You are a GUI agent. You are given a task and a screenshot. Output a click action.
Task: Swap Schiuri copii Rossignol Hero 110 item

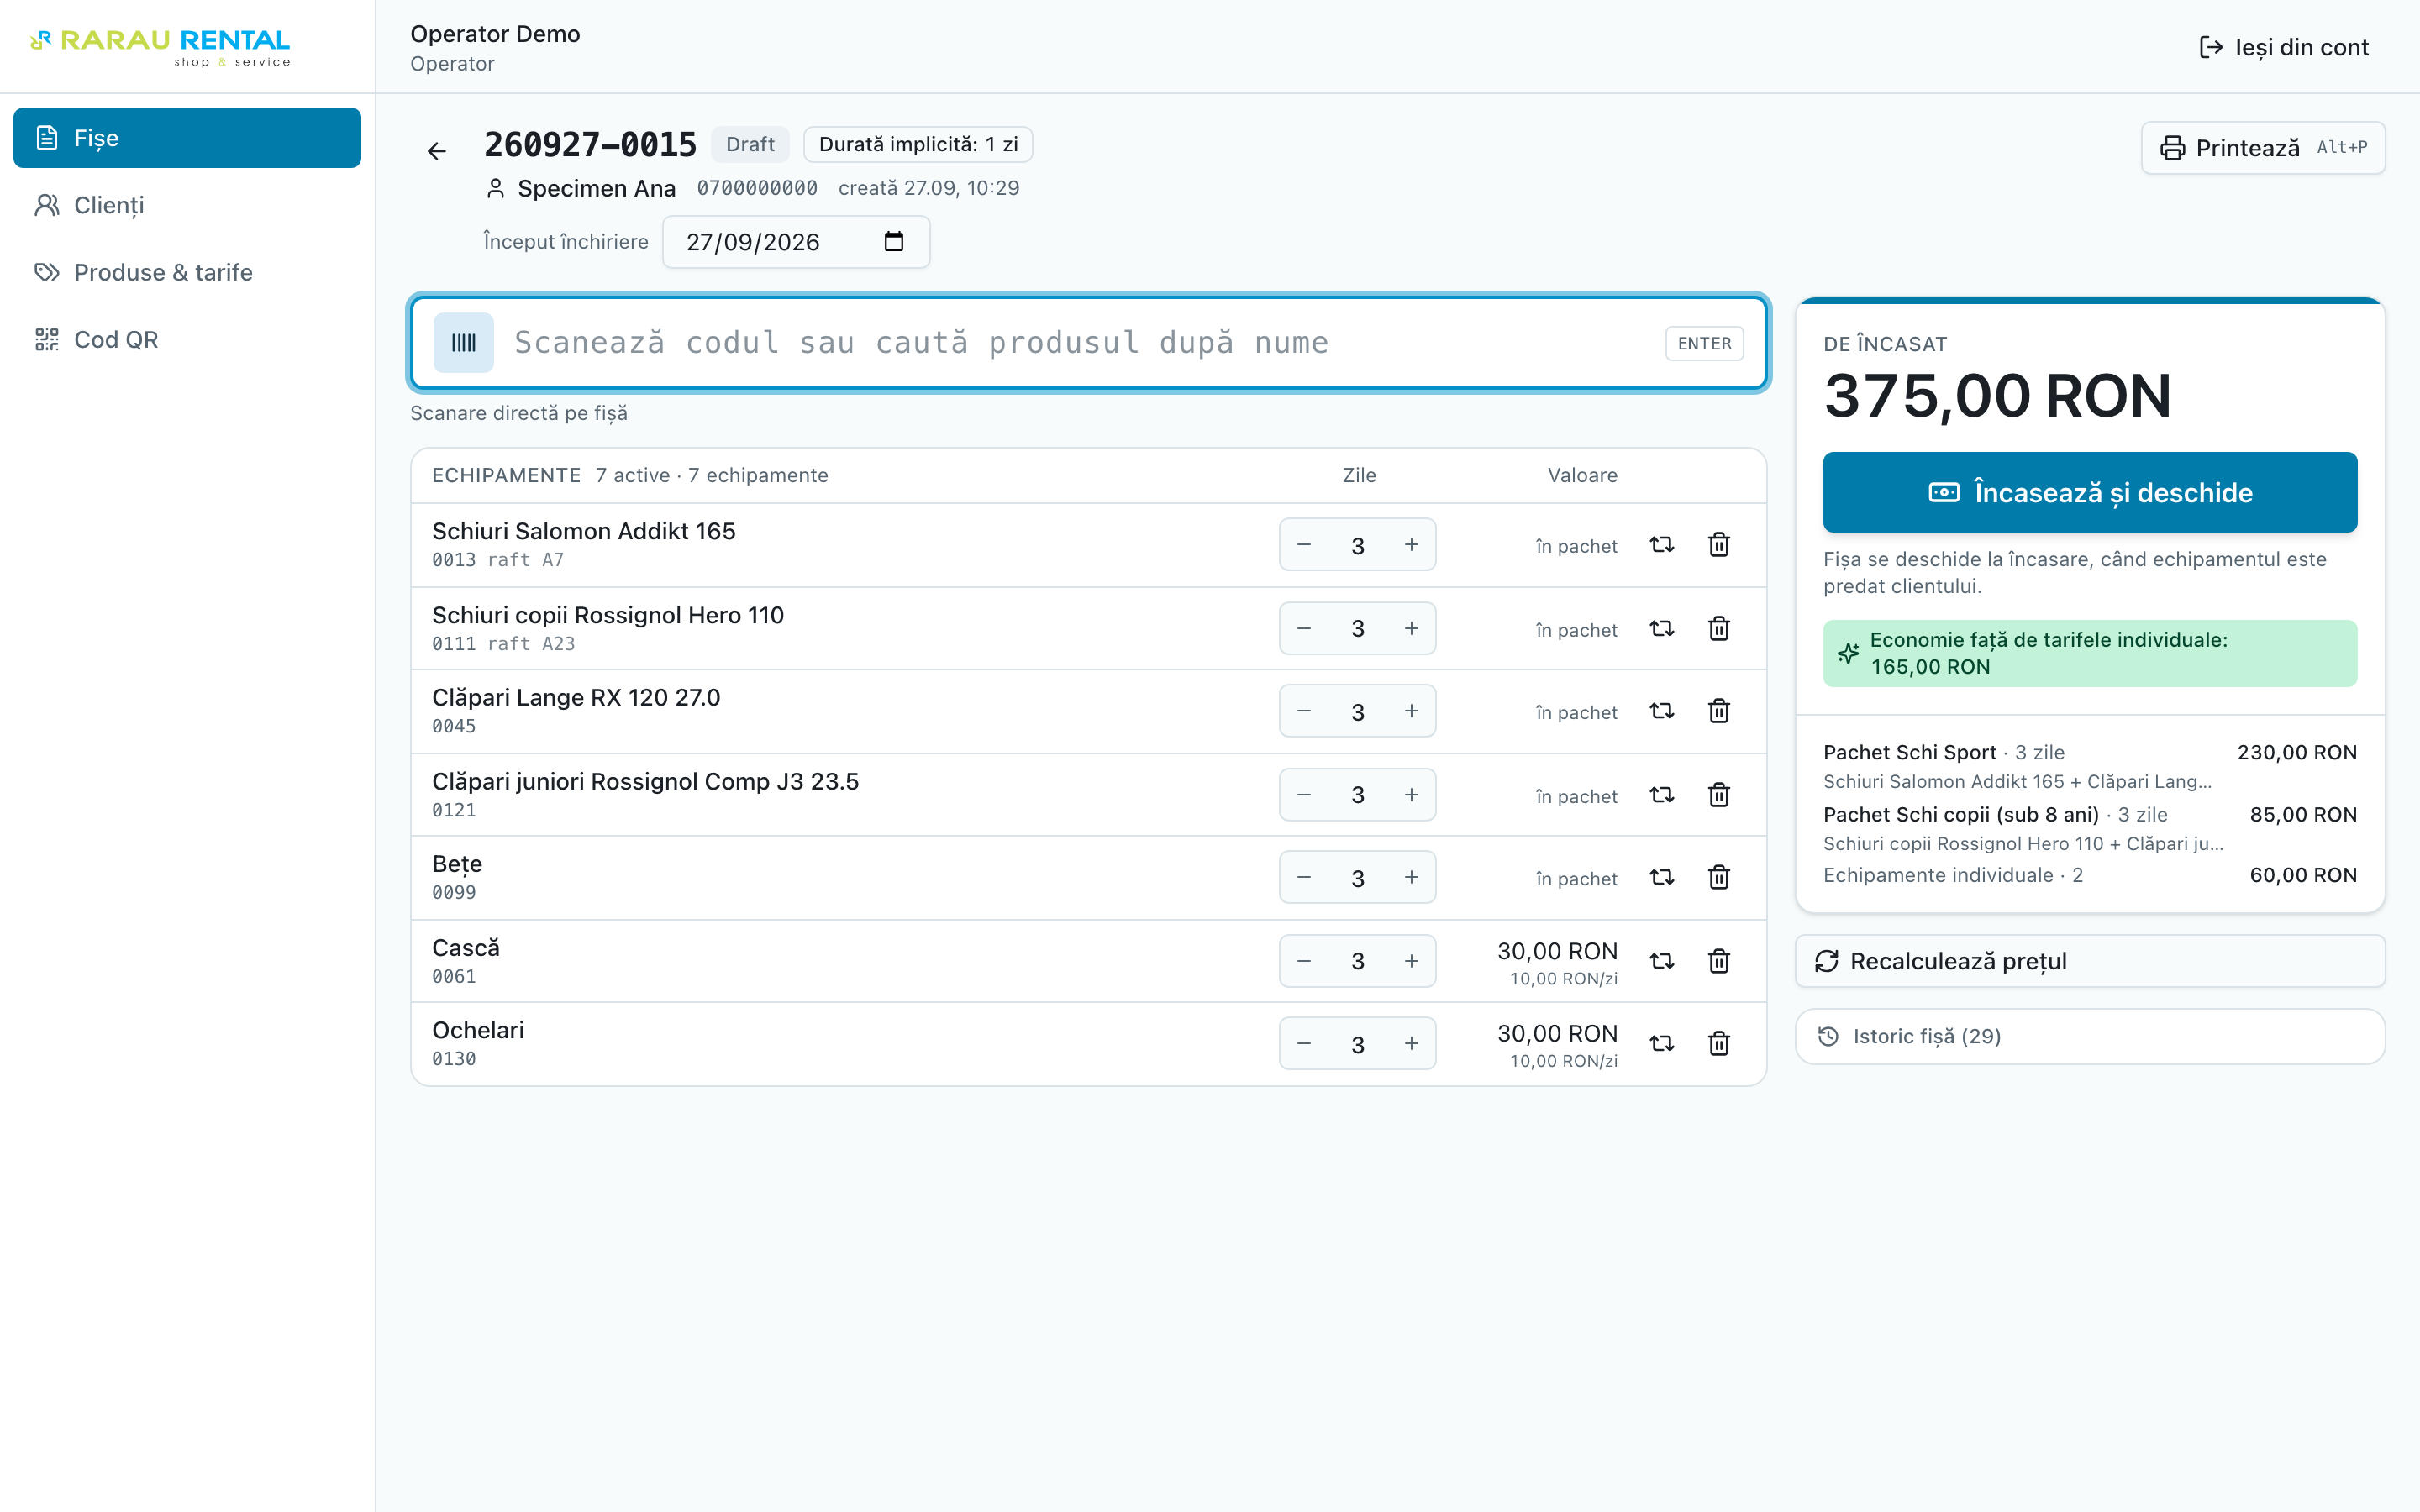[1661, 629]
